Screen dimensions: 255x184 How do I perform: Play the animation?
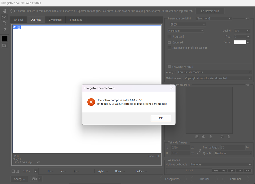tap(232, 170)
